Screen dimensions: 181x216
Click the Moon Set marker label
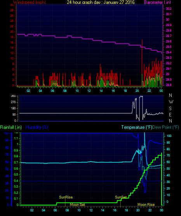(78, 205)
